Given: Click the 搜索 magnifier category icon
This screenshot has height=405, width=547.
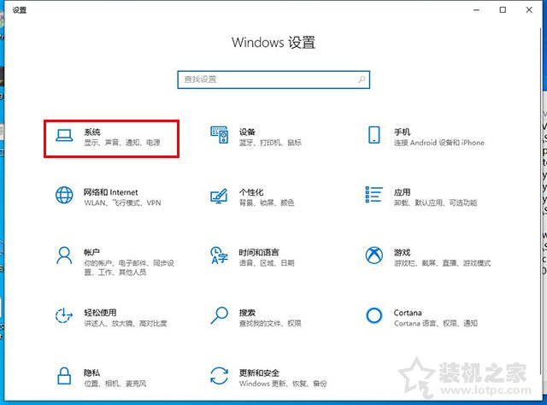Looking at the screenshot, I should (220, 315).
